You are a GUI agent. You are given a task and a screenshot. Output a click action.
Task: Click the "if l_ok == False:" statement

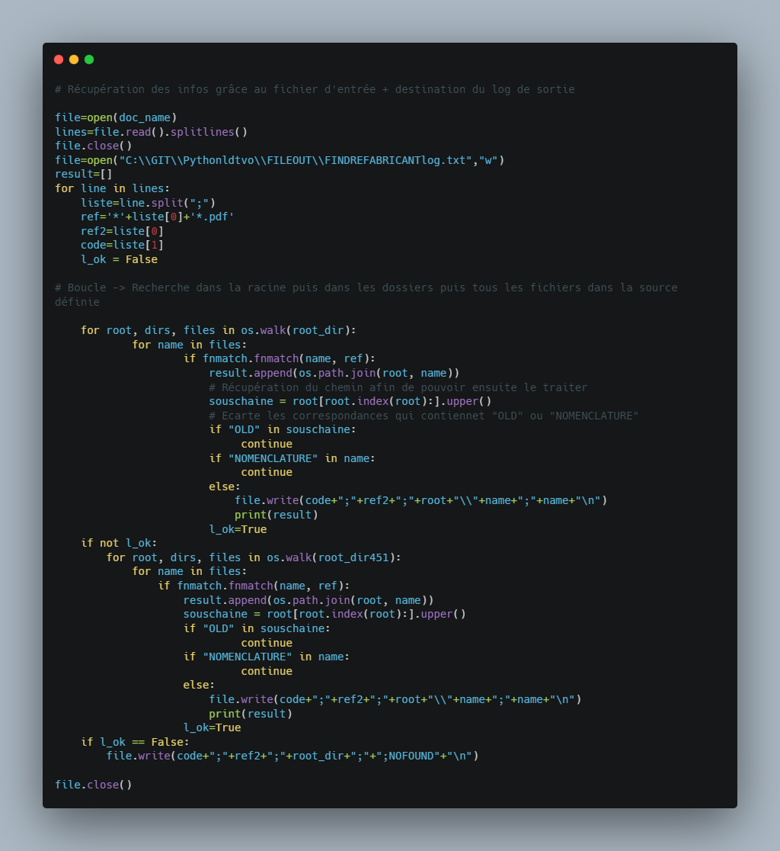click(135, 742)
